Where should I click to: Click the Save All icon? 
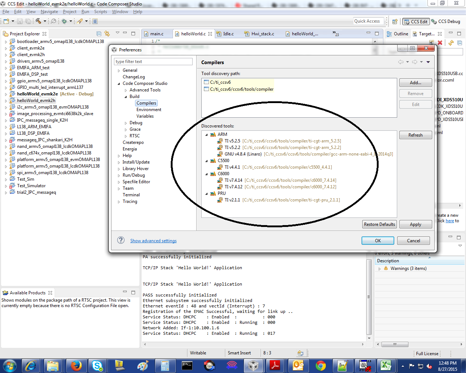tap(28, 21)
